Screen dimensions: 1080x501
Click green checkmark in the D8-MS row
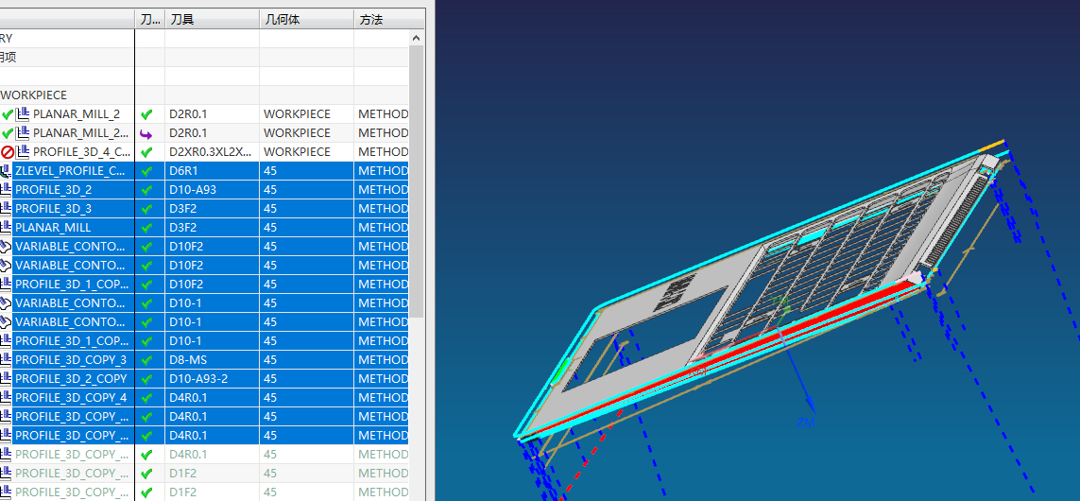coord(146,360)
